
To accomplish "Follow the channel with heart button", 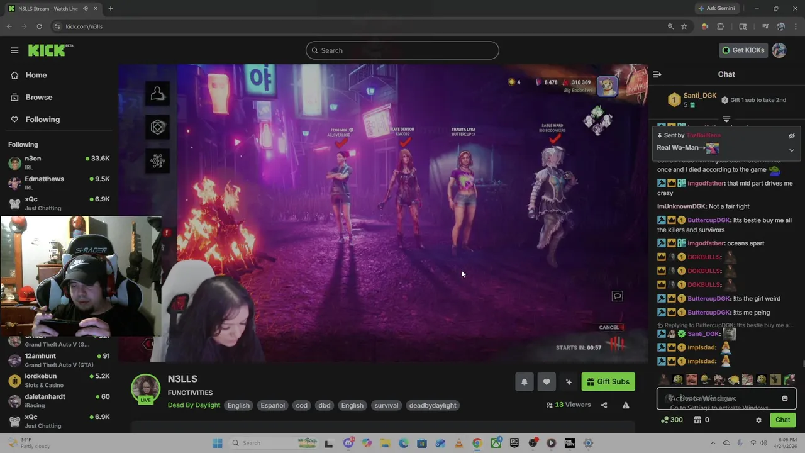I will coord(547,381).
